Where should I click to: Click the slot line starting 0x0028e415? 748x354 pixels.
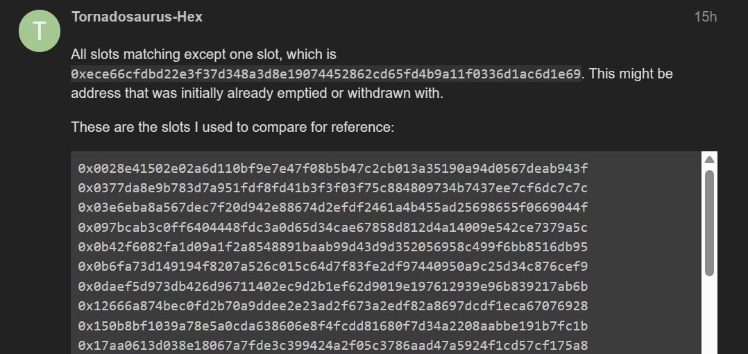(333, 169)
